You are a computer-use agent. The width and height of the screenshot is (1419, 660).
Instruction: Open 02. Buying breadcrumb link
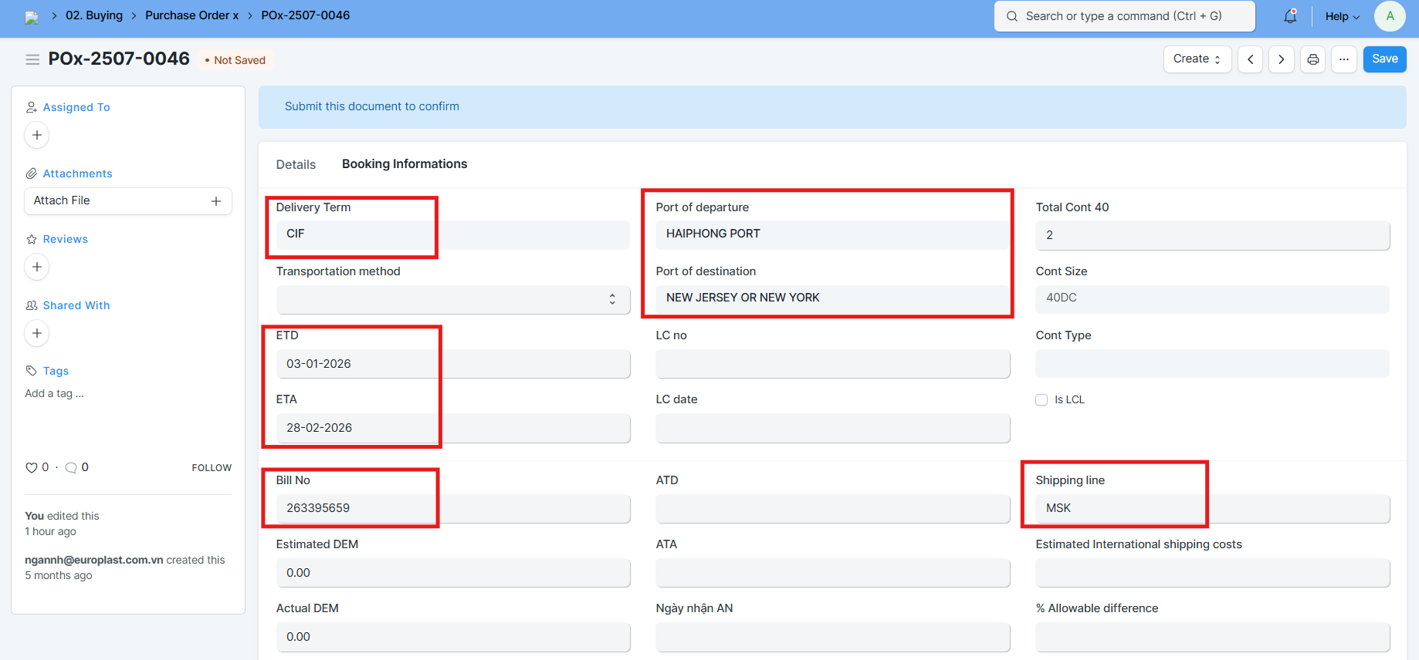tap(94, 15)
